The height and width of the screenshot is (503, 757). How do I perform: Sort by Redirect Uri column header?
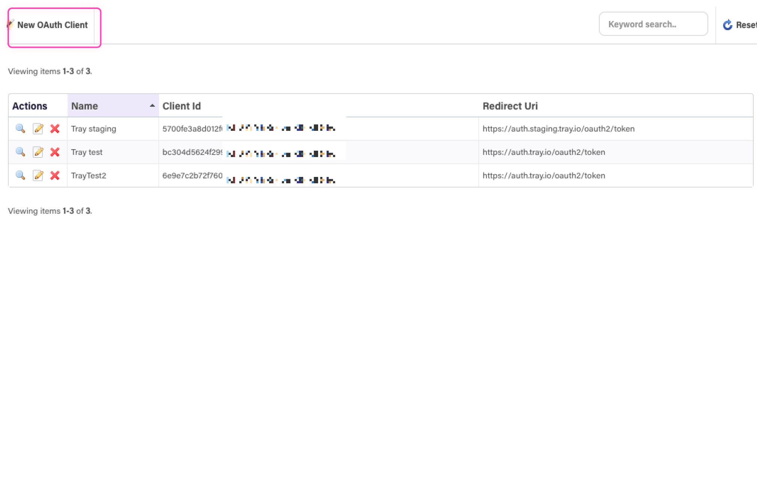(510, 106)
